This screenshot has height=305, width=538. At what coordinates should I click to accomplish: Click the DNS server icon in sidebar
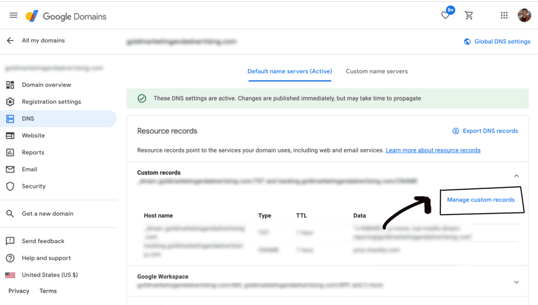[x=11, y=118]
